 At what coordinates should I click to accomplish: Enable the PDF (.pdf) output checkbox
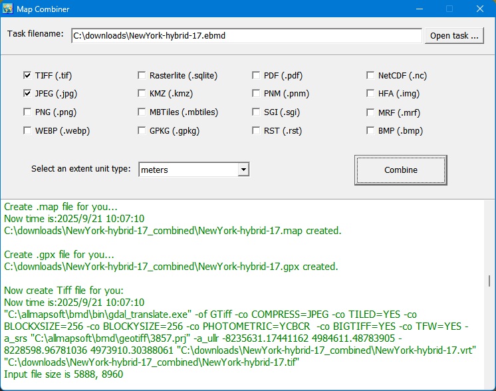257,76
